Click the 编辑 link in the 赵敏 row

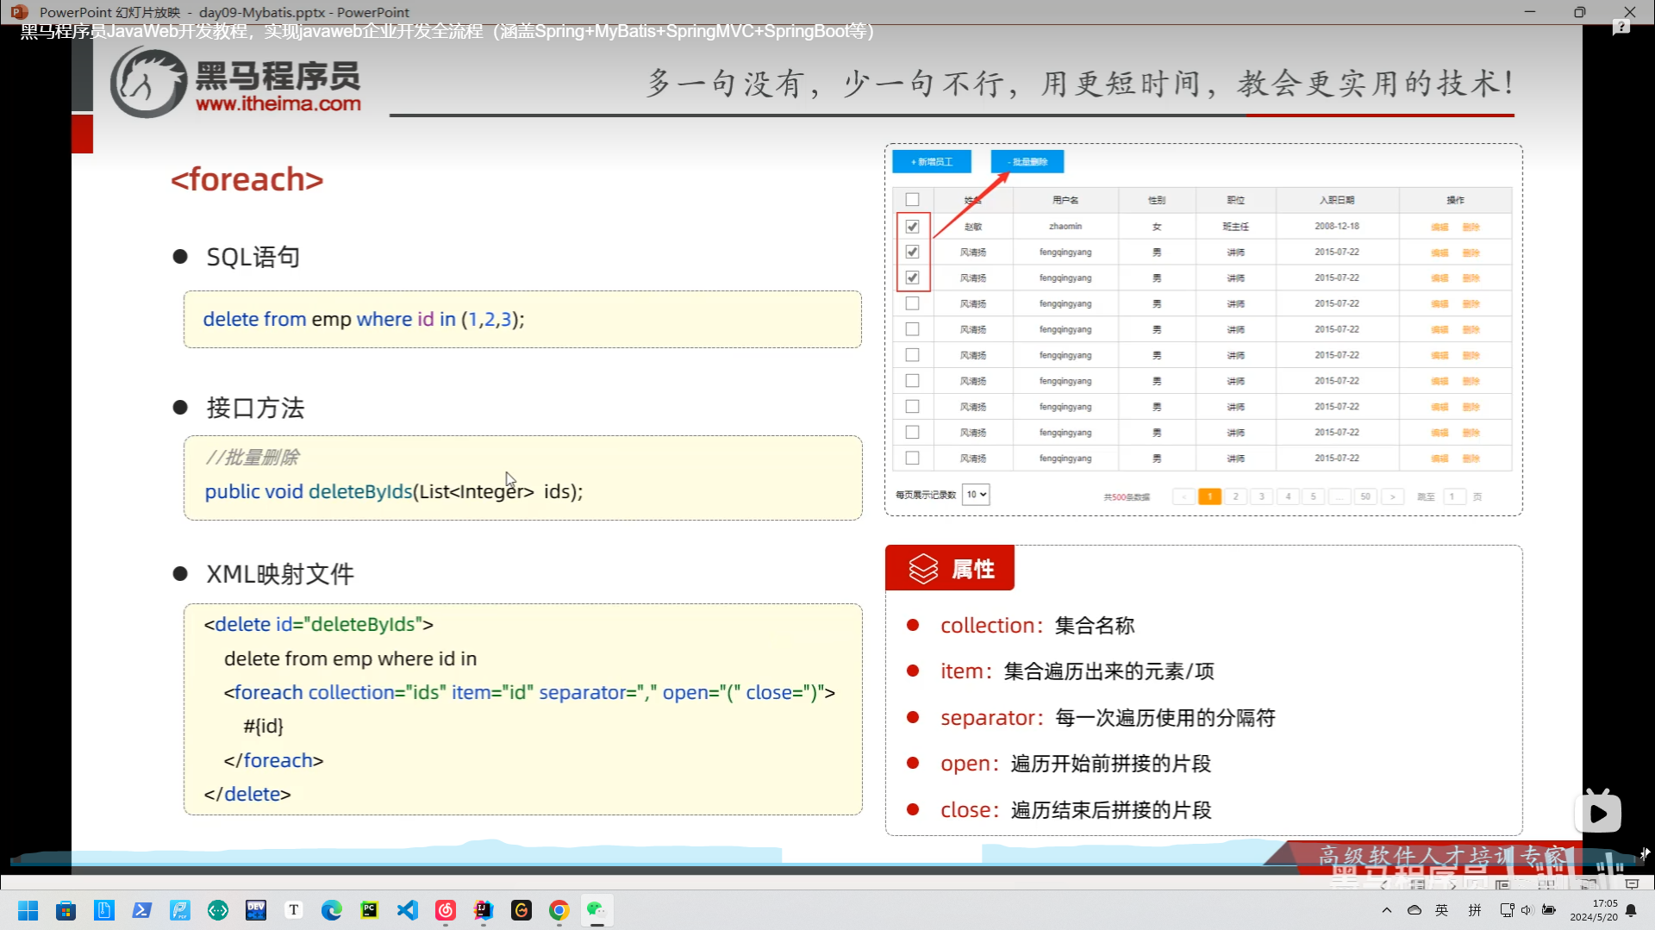1440,227
